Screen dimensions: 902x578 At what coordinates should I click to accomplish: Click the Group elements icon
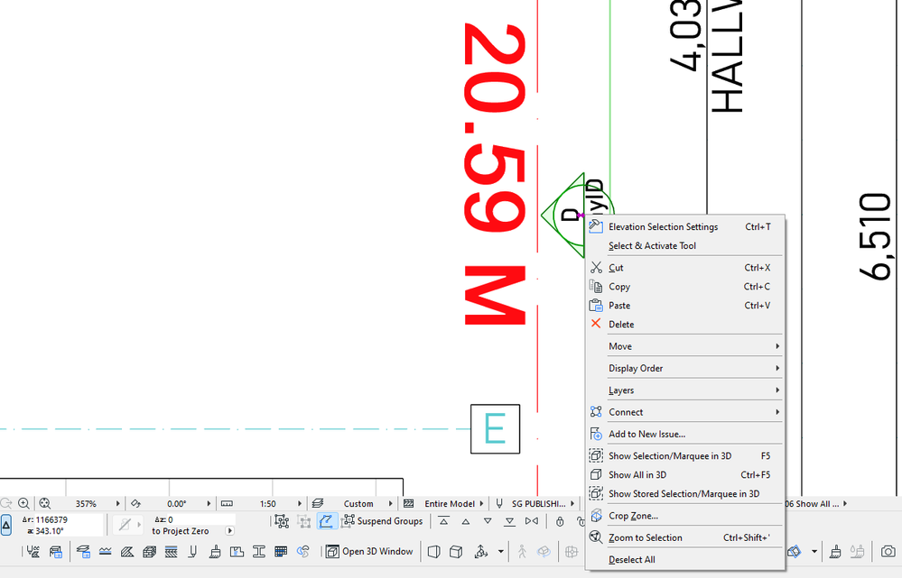click(x=282, y=522)
